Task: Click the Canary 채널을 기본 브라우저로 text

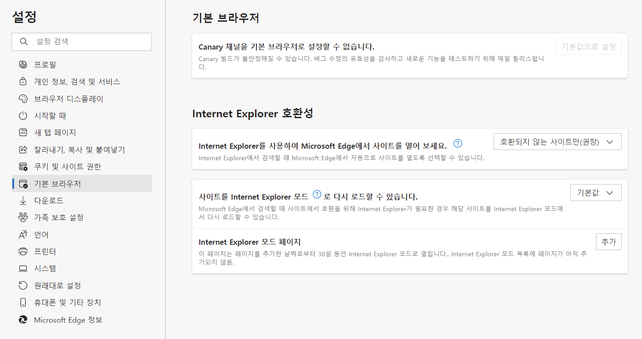Action: click(x=286, y=47)
